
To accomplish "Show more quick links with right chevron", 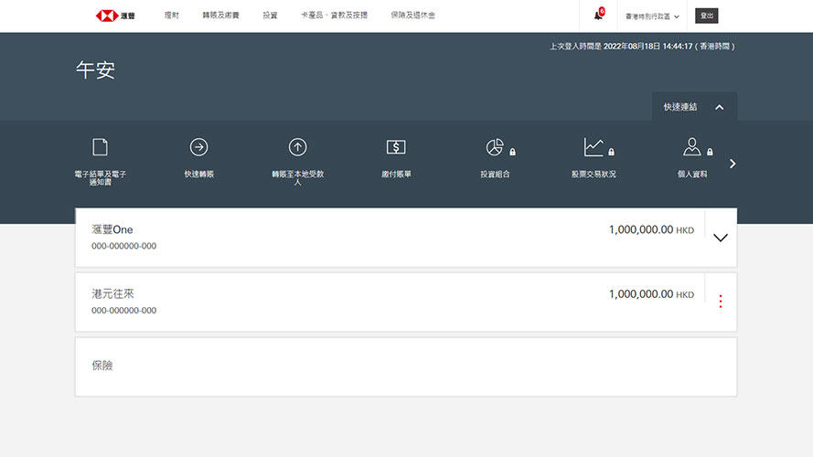I will tap(733, 164).
